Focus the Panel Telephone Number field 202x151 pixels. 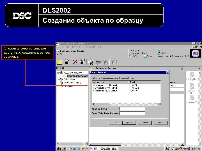tap(132, 113)
